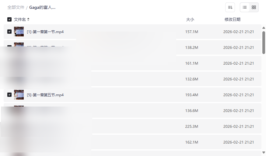
Task: Click the sort arrows beside 文件名
Action: pos(28,19)
